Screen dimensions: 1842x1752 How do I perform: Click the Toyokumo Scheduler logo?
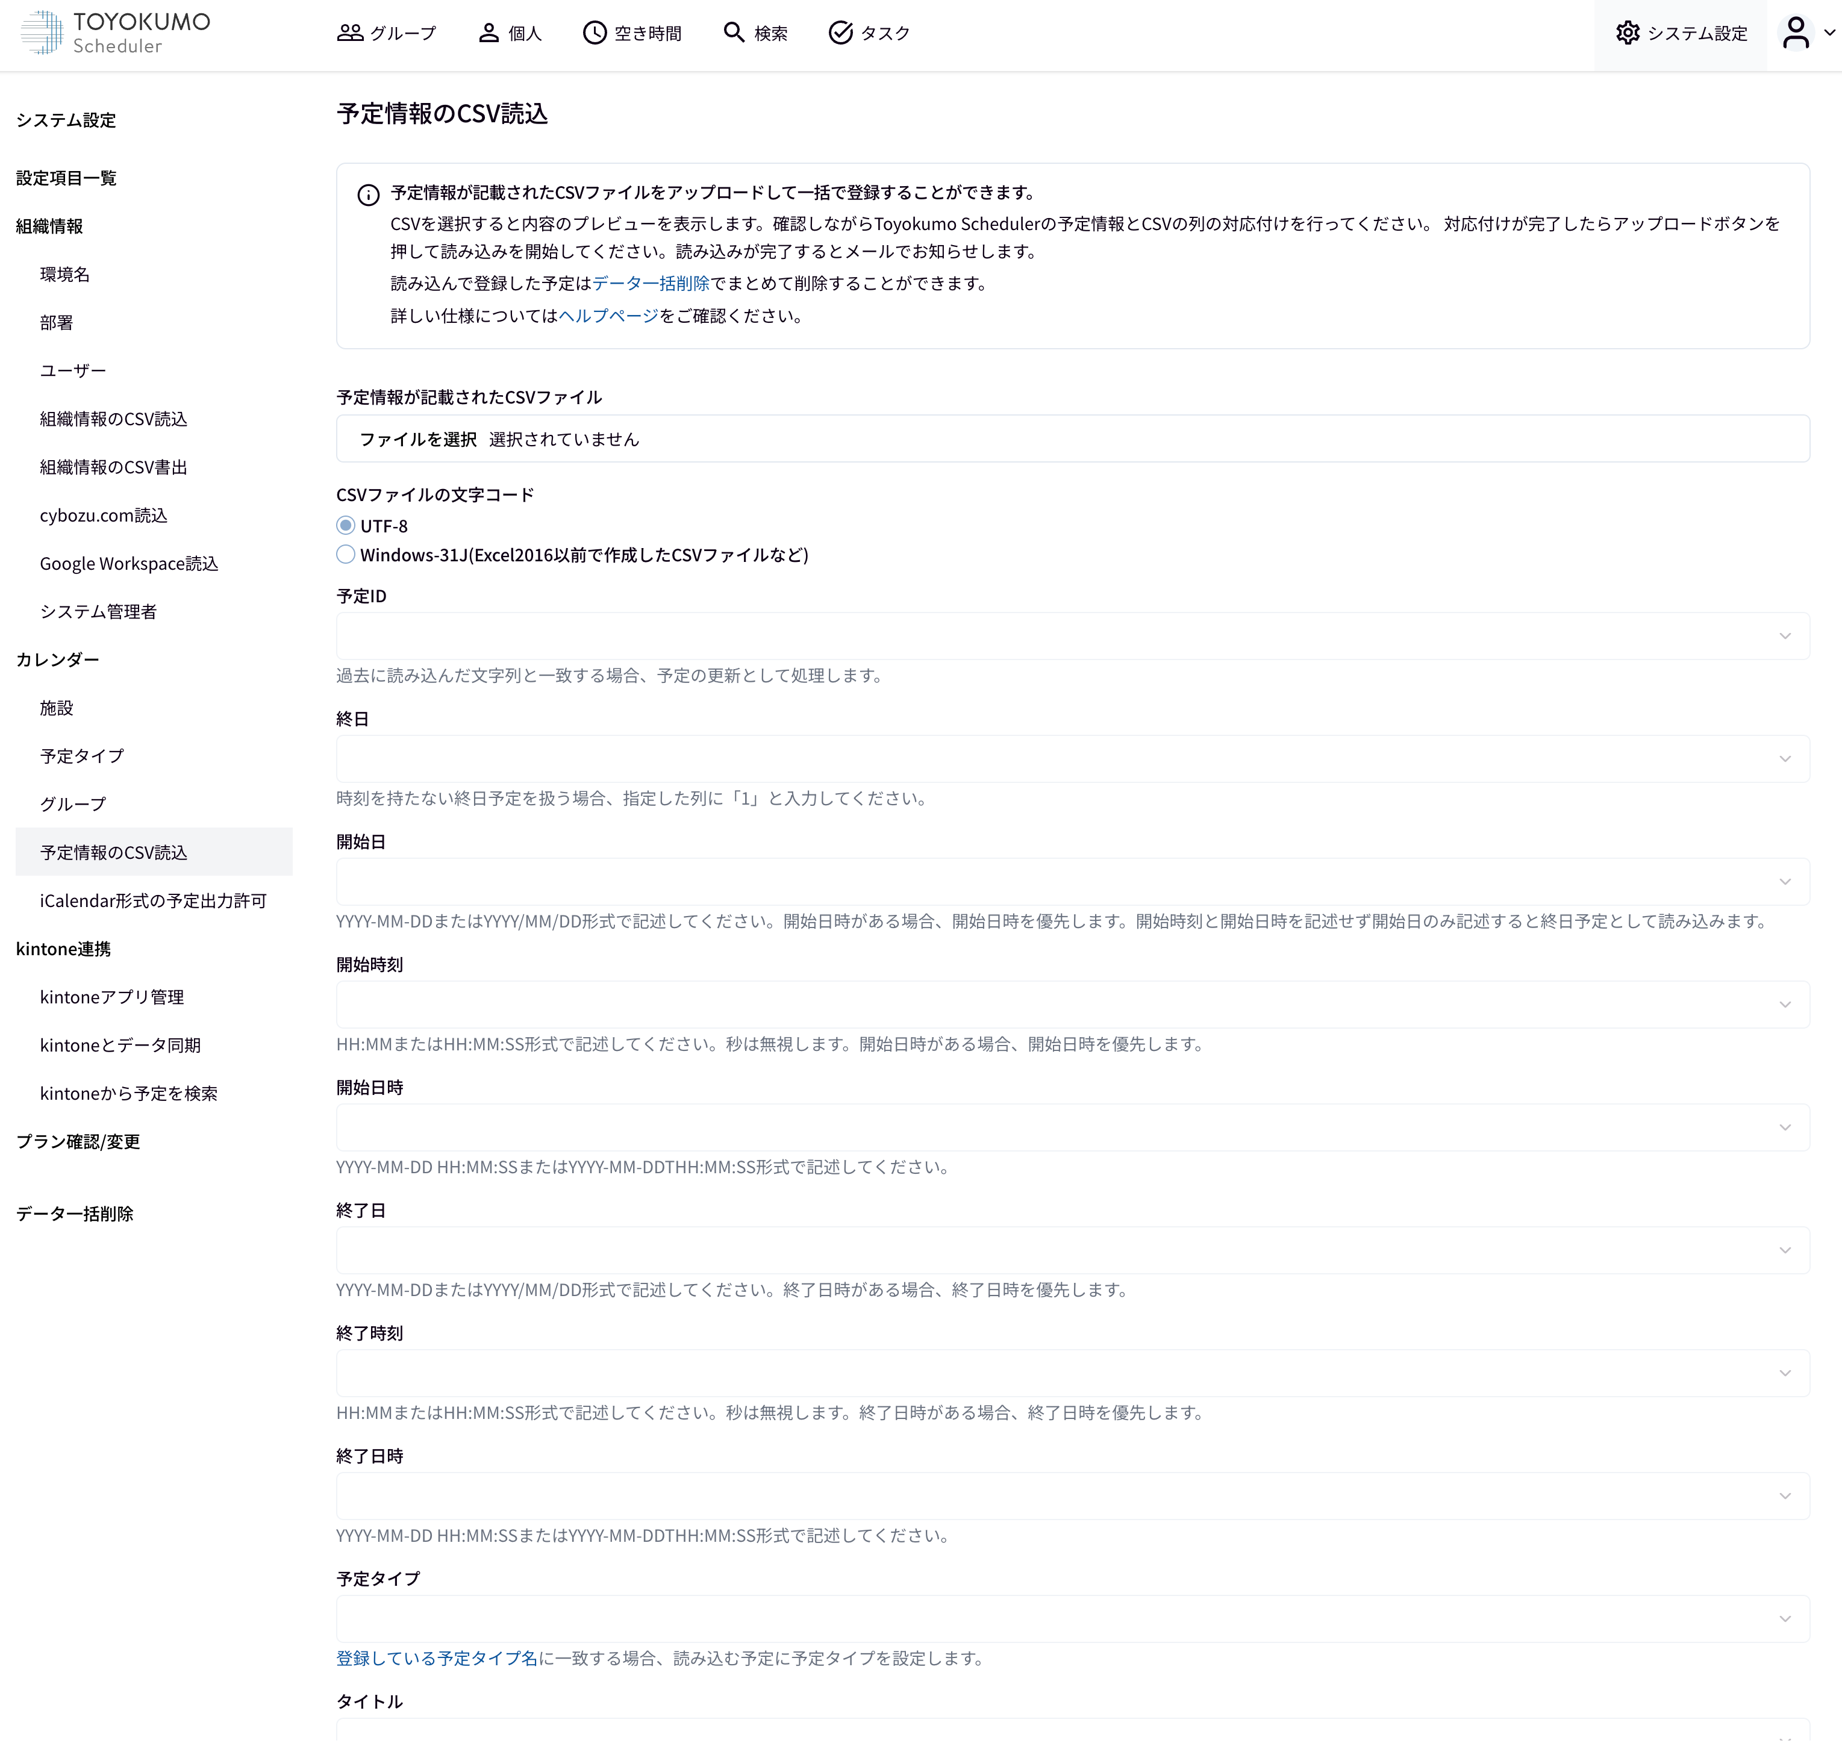coord(116,33)
